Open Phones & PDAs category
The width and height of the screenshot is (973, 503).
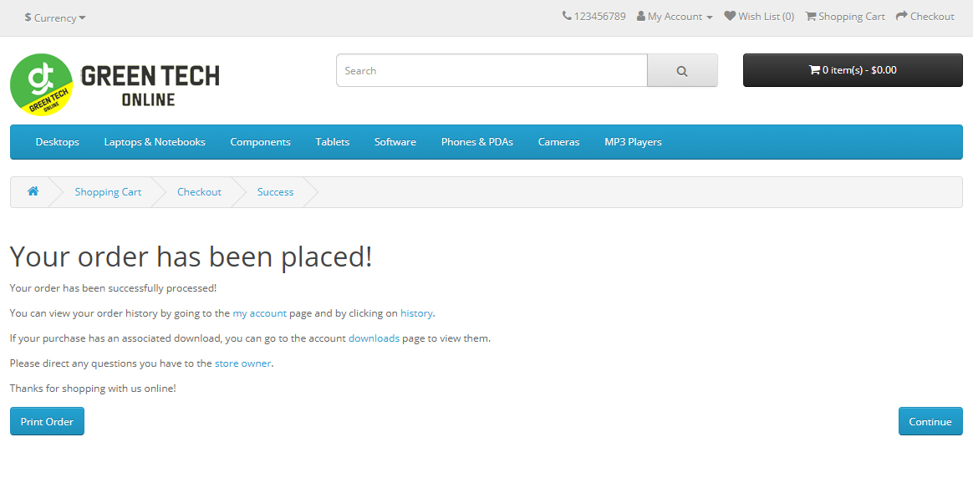[x=477, y=142]
